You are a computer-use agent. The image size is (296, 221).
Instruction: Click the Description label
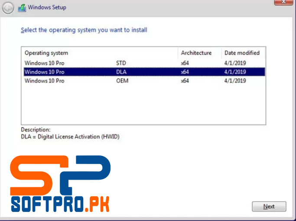pos(36,129)
